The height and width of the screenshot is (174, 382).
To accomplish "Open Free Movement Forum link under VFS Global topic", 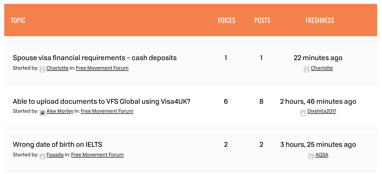I will [107, 111].
